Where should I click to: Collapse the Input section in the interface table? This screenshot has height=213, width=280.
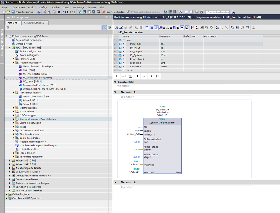point(124,40)
